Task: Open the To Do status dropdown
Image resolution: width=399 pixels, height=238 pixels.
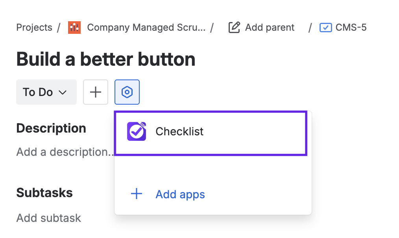Action: 46,92
